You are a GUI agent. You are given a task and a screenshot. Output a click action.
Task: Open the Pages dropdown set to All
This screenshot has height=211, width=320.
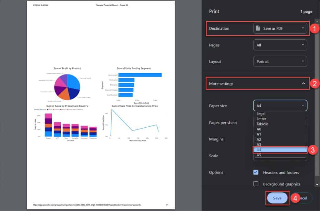pos(280,45)
